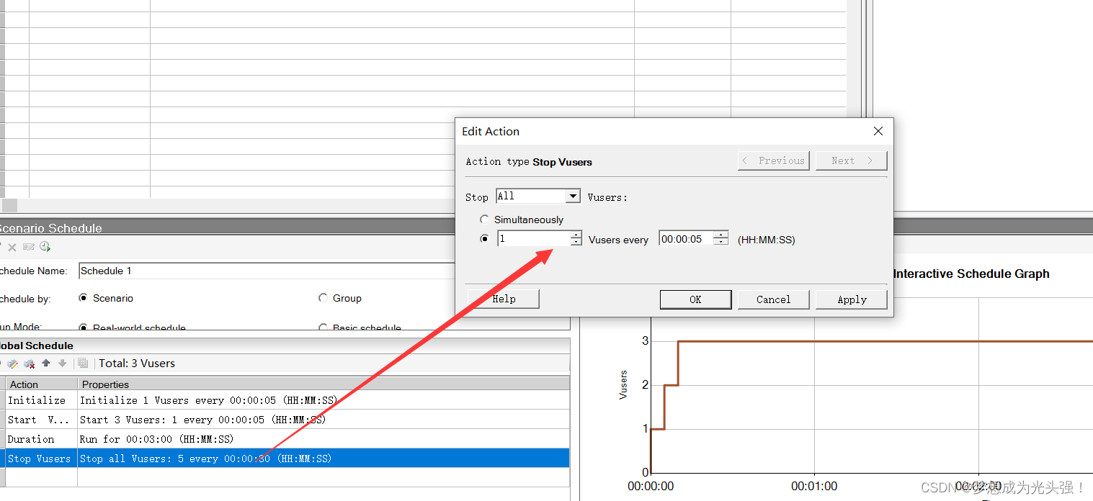Click the Previous button in Edit Action

774,161
